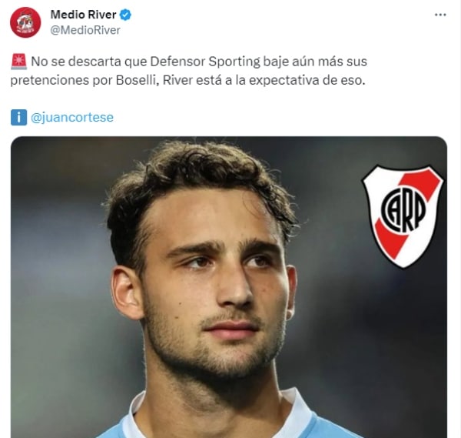461x438 pixels.
Task: Click the blue information emoji icon
Action: (18, 117)
